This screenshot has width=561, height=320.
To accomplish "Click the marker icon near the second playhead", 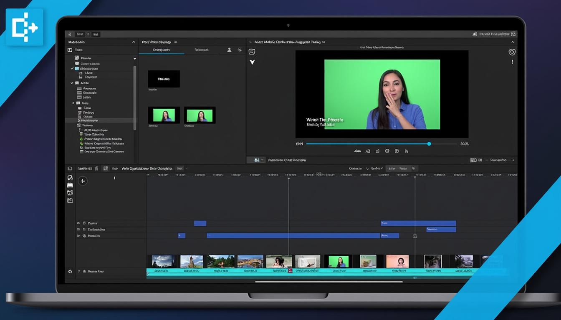I will point(415,236).
